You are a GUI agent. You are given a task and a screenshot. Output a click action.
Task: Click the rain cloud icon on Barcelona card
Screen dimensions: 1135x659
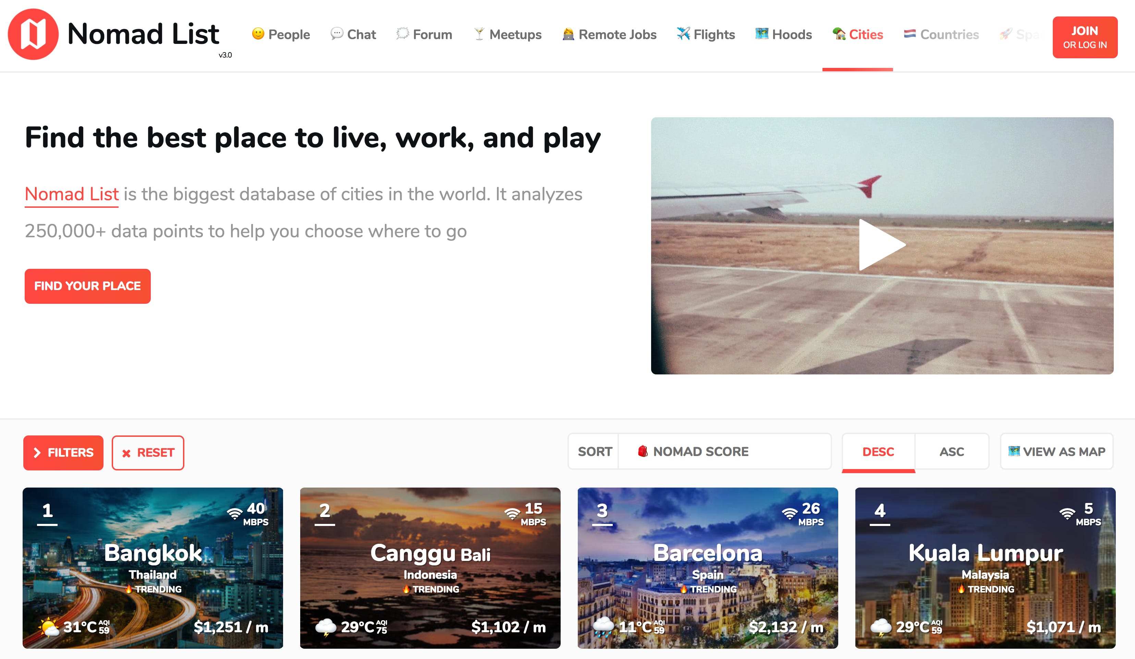coord(603,627)
